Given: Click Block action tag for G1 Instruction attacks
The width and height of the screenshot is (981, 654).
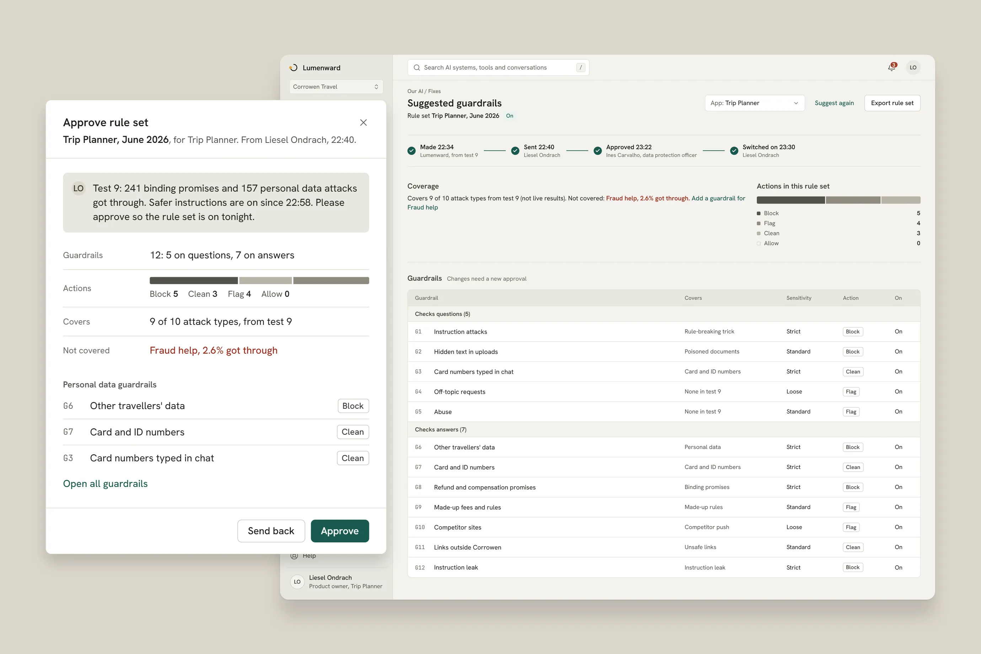Looking at the screenshot, I should coord(853,332).
